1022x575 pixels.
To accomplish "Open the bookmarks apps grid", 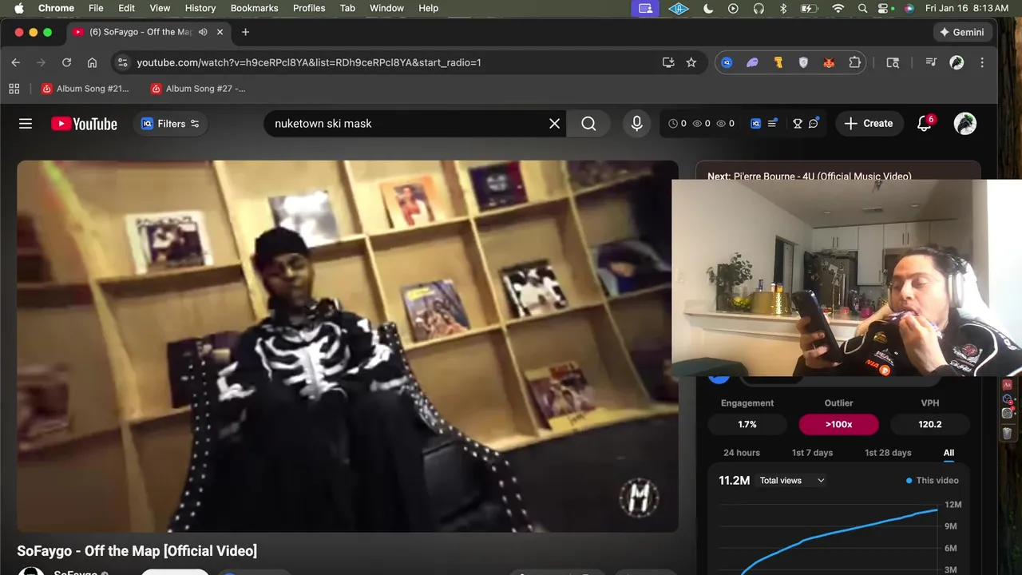I will 14,89.
